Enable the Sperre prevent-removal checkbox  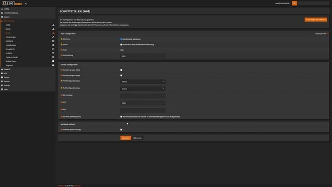click(x=121, y=45)
